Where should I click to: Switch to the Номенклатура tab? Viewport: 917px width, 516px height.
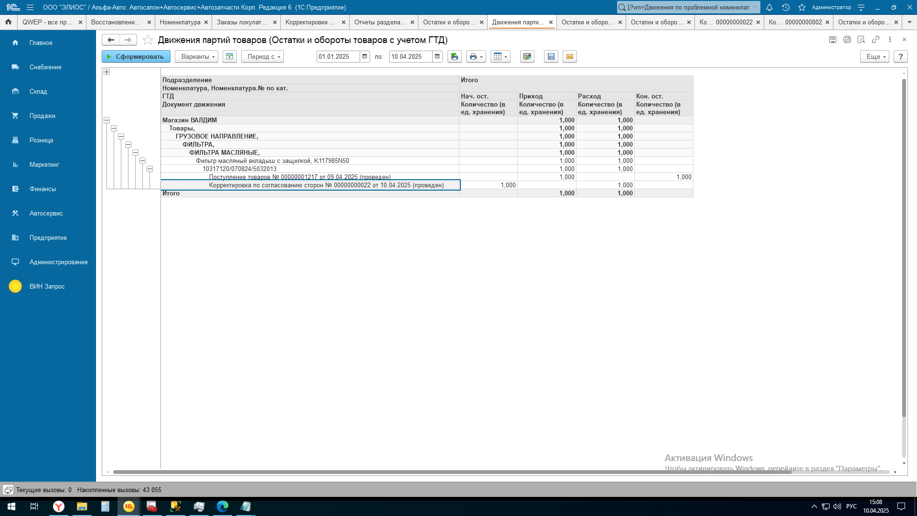coord(180,22)
